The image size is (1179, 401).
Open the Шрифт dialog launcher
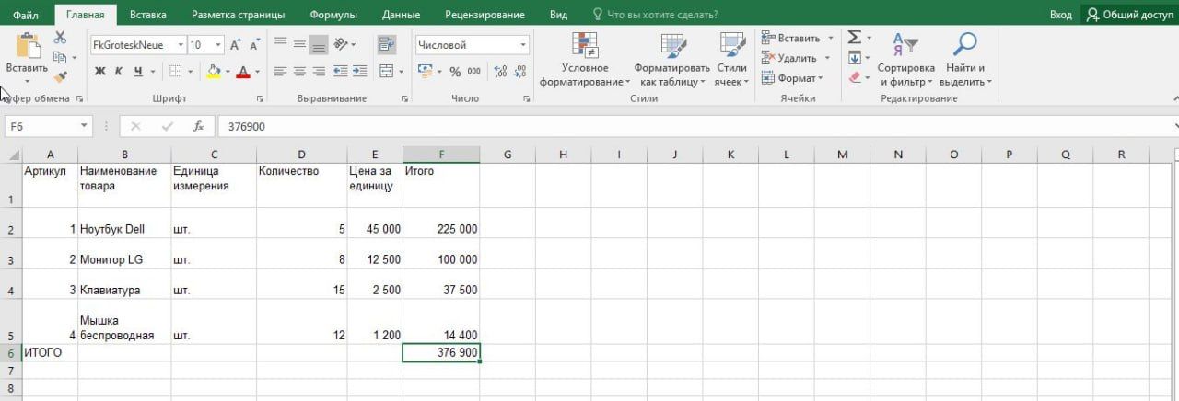point(260,98)
